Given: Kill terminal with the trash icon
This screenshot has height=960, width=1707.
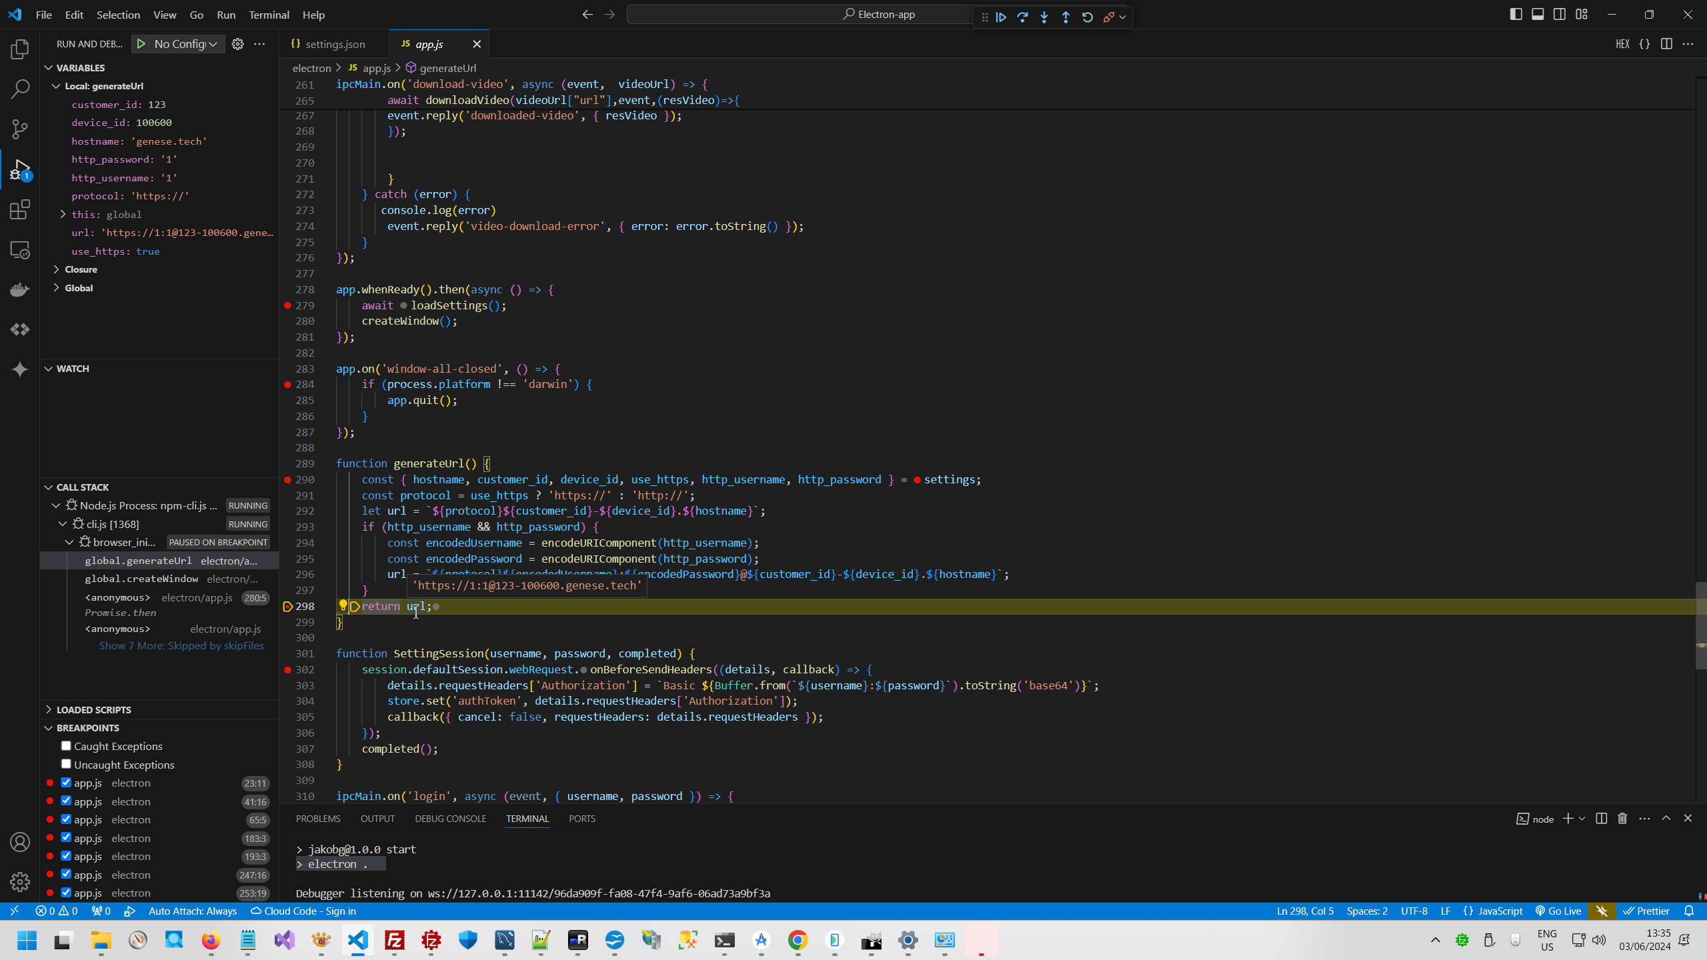Looking at the screenshot, I should click(1622, 819).
